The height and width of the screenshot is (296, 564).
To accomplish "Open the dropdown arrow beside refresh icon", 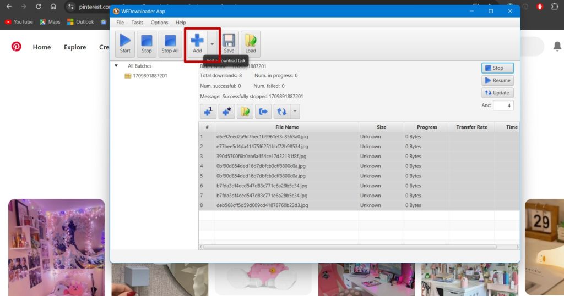I will click(x=295, y=111).
